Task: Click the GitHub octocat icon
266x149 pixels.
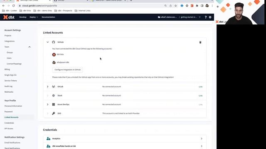Action: tap(54, 42)
